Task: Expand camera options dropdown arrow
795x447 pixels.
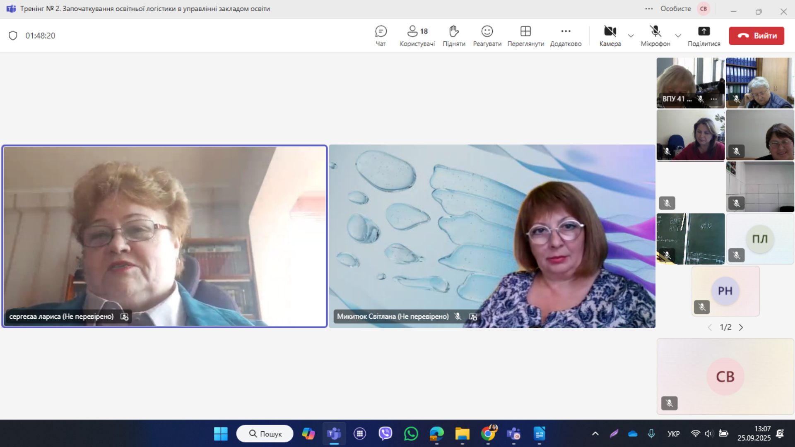Action: pos(631,36)
